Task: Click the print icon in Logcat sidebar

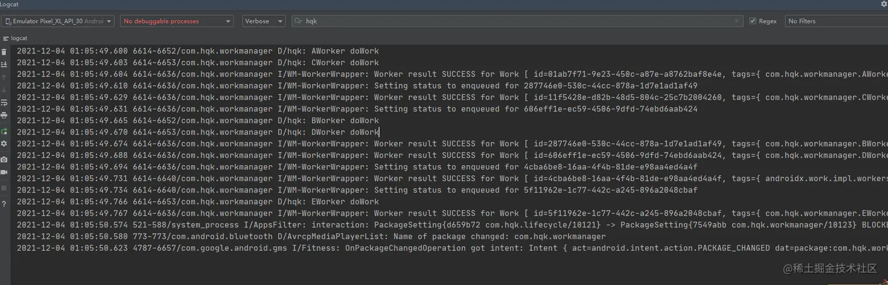Action: click(4, 115)
